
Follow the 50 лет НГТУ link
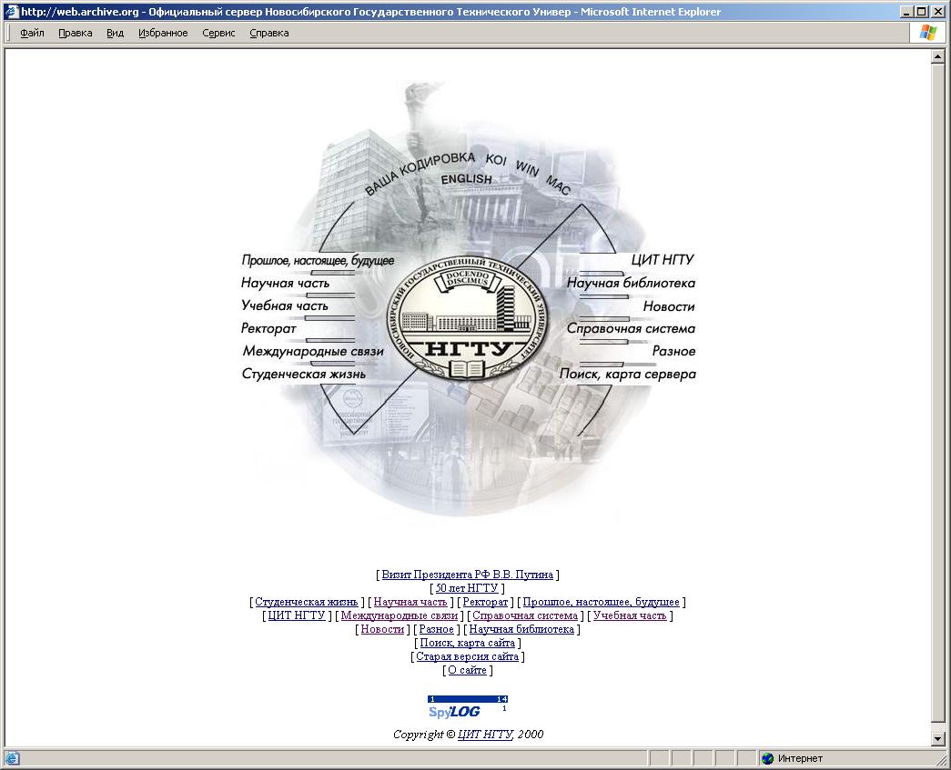467,587
